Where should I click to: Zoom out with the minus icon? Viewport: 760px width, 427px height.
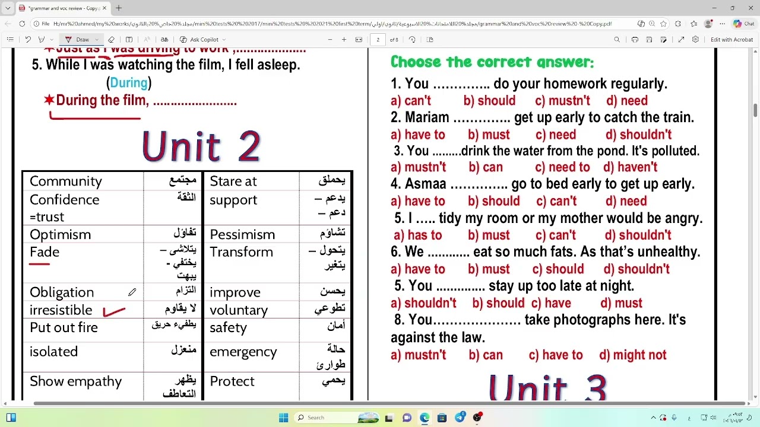point(330,40)
